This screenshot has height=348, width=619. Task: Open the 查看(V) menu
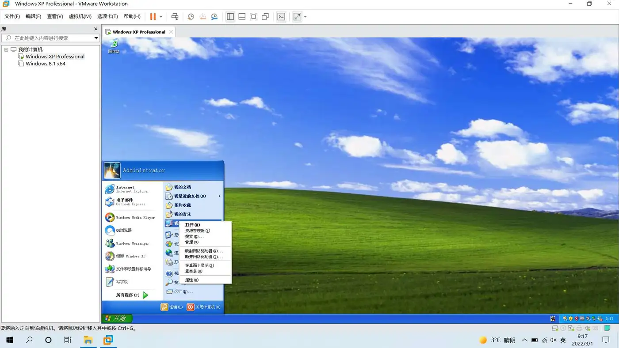coord(55,16)
